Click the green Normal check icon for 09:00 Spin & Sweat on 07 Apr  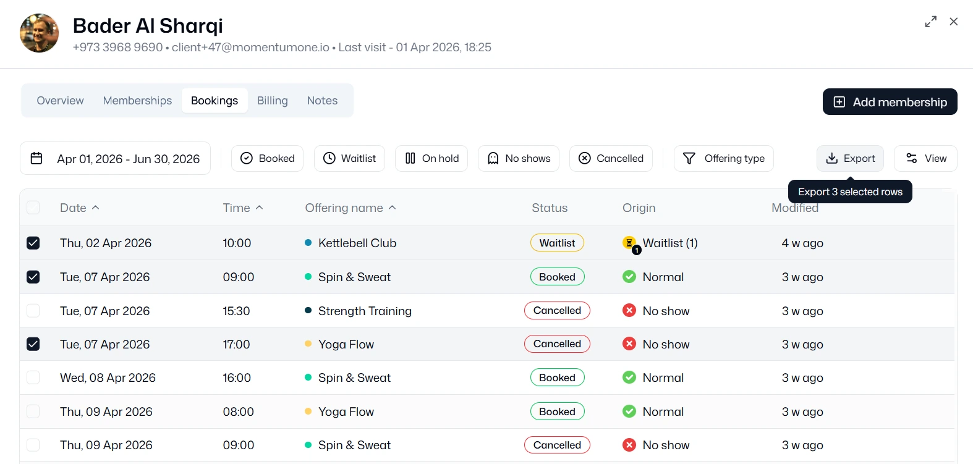tap(629, 277)
